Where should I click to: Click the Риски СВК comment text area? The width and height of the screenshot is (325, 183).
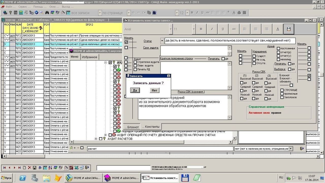point(183,107)
